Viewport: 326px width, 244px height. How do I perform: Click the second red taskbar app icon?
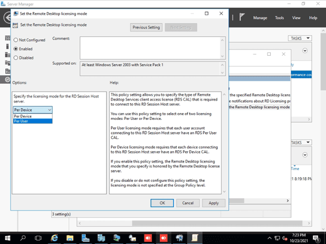(164, 238)
